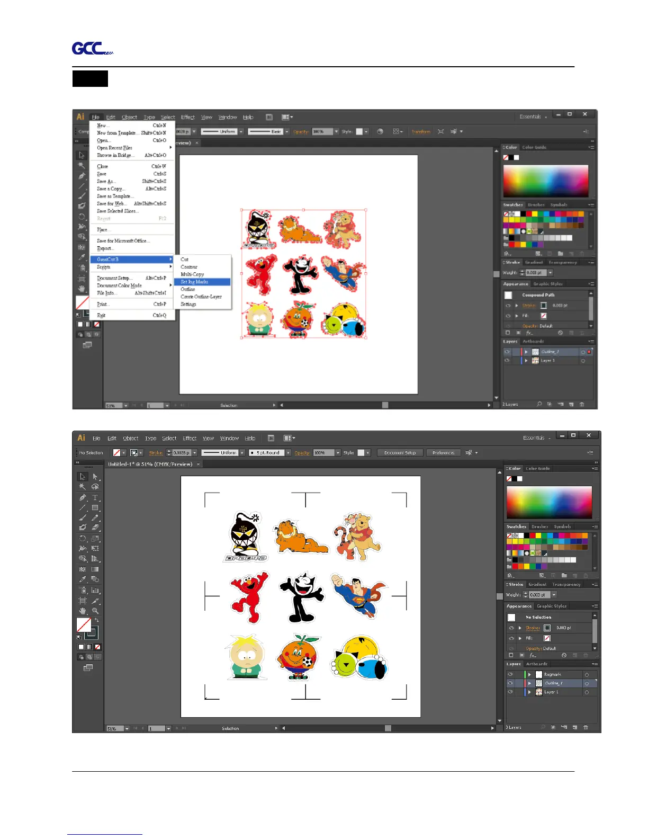Open Object menu in lower screenshot
Screen dimensions: 648x839
click(131, 439)
